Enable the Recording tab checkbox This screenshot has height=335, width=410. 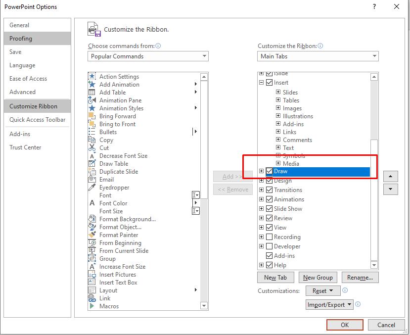point(269,237)
